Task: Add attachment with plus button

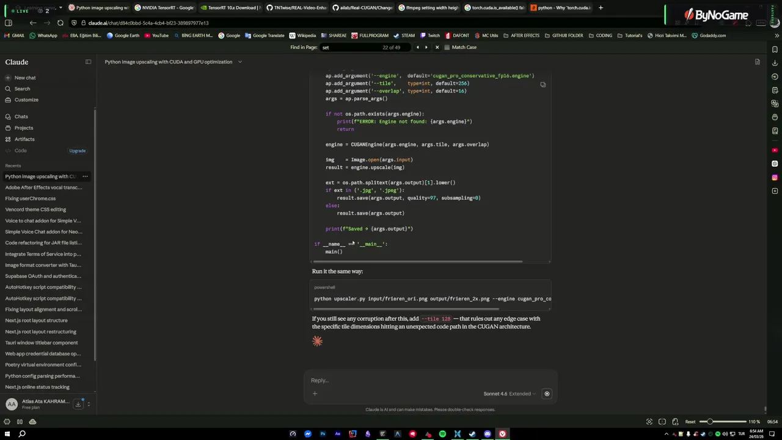Action: tap(315, 394)
